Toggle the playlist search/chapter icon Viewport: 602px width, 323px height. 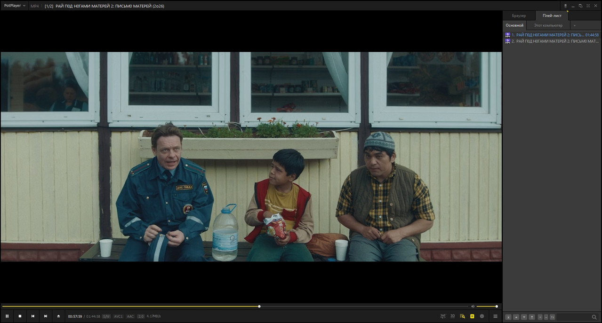tap(462, 316)
